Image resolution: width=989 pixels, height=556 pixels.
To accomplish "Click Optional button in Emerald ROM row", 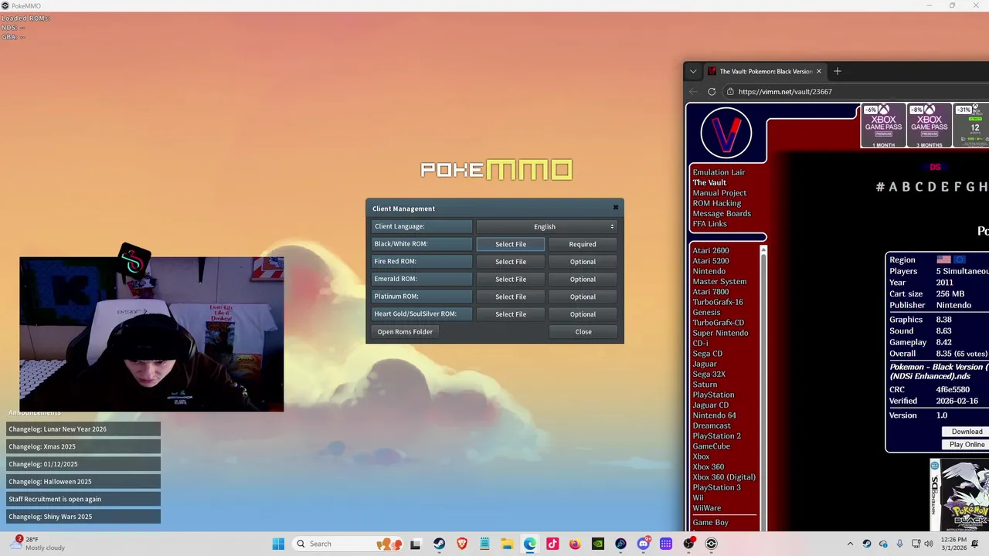I will pos(583,280).
